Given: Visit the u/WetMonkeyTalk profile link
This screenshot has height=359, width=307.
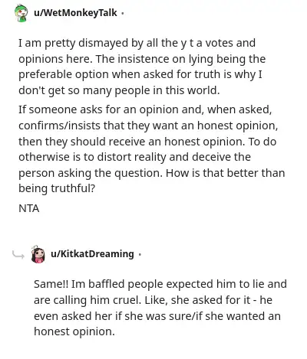Looking at the screenshot, I should tap(75, 13).
